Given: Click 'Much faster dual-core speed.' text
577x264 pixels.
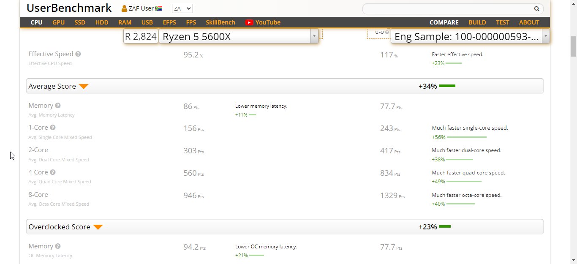Looking at the screenshot, I should (x=466, y=150).
